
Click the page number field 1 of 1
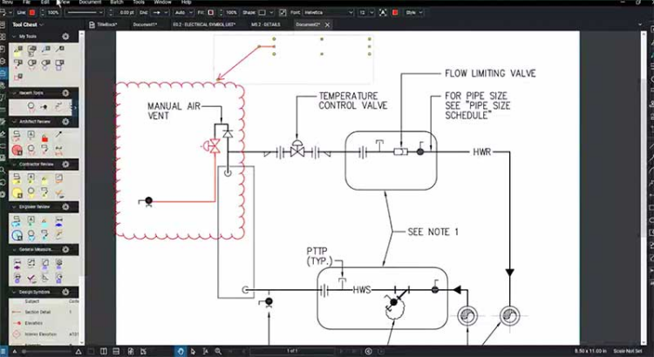click(292, 352)
